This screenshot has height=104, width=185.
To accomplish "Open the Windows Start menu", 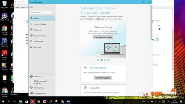I will click(x=3, y=101).
